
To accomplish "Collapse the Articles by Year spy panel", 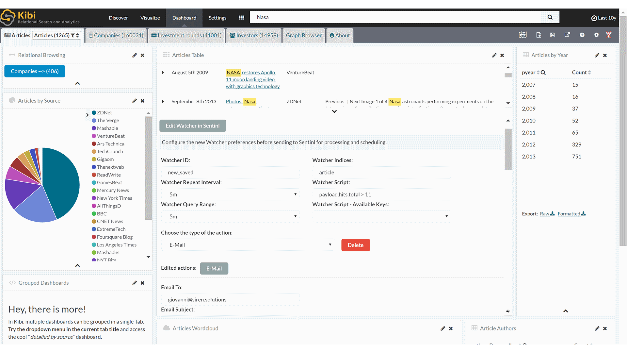I will [566, 311].
